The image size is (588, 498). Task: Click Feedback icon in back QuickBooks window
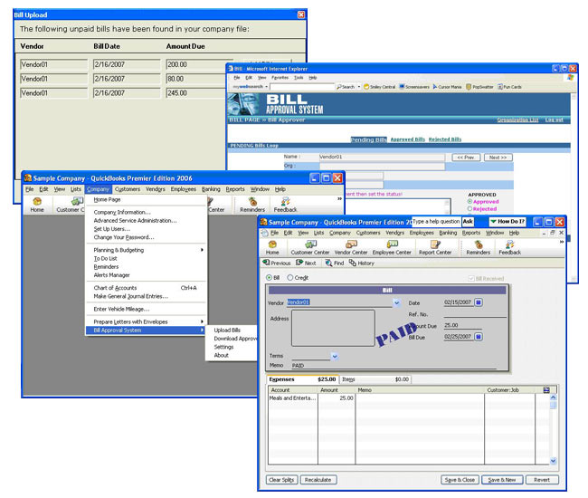coord(285,205)
